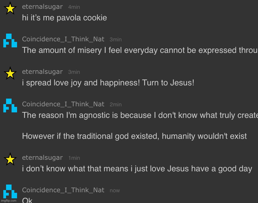
Task: Click the 'hi it's me pavola cookie' message
Action: click(x=64, y=18)
